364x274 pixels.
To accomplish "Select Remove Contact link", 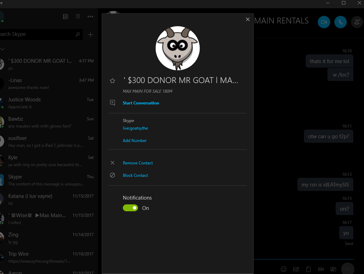I will point(138,163).
